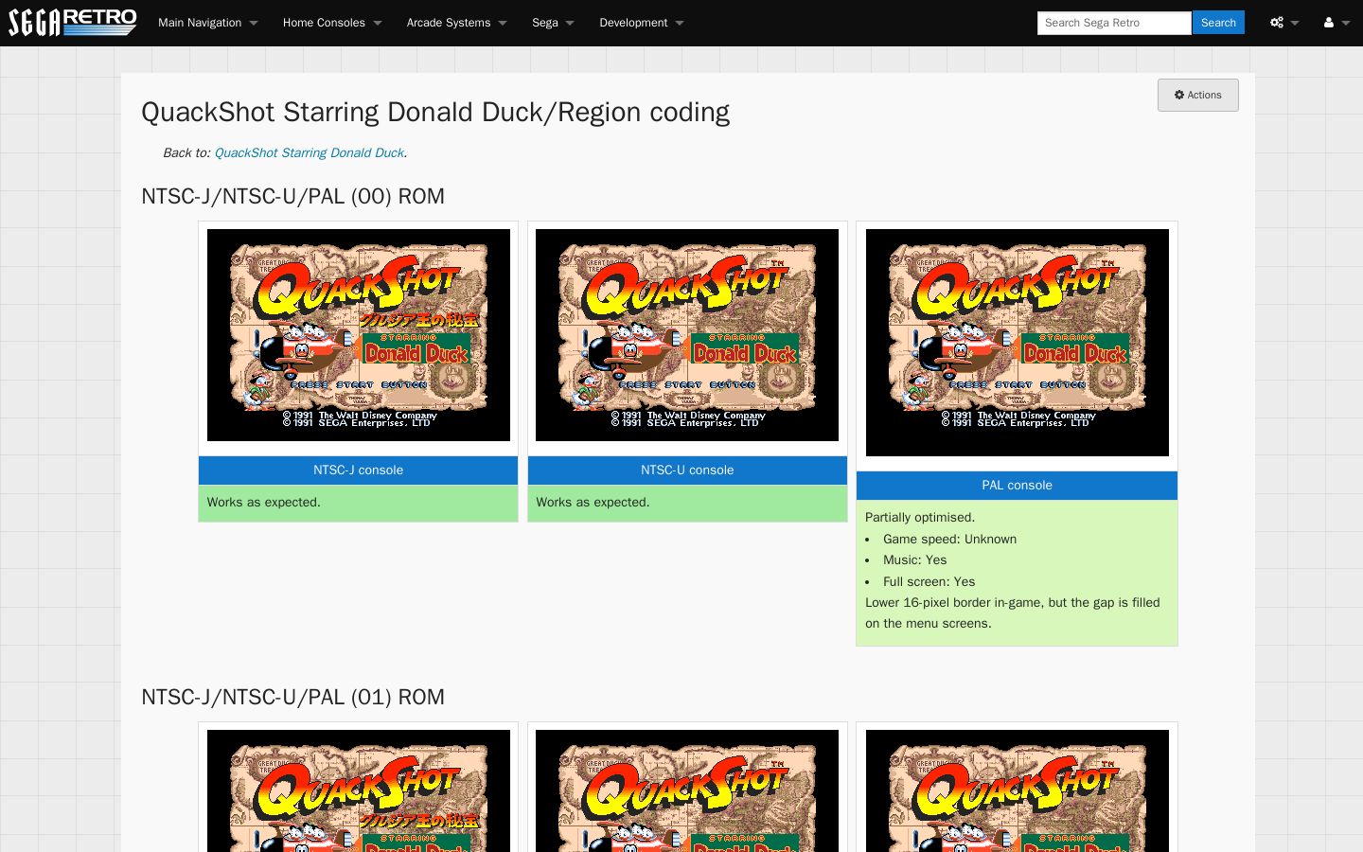This screenshot has height=852, width=1363.
Task: Expand the Home Consoles dropdown
Action: (331, 23)
